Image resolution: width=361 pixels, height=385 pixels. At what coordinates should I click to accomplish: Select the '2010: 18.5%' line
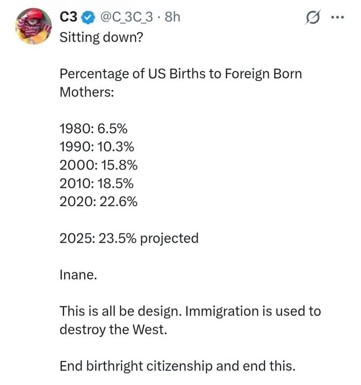[x=97, y=183]
